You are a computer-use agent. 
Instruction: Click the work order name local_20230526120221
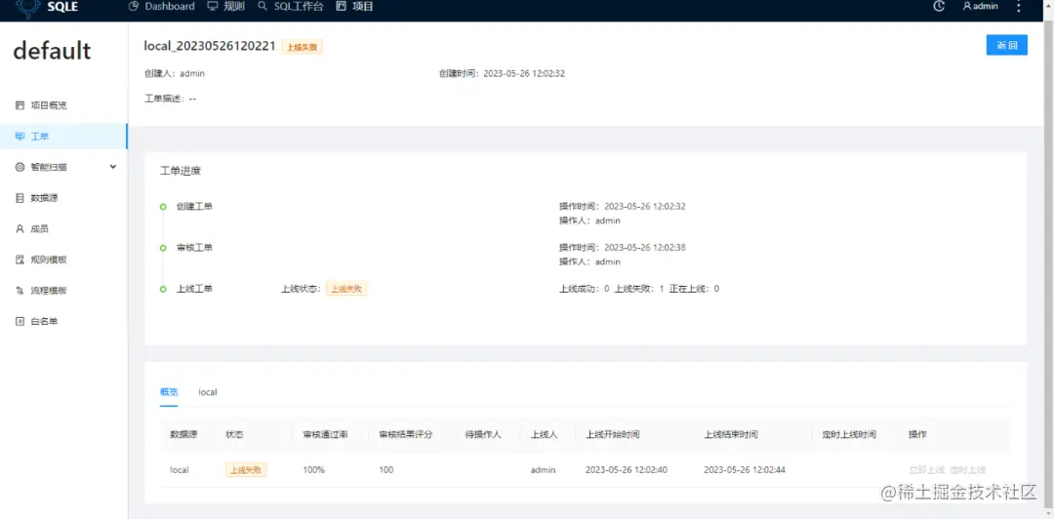[x=210, y=46]
